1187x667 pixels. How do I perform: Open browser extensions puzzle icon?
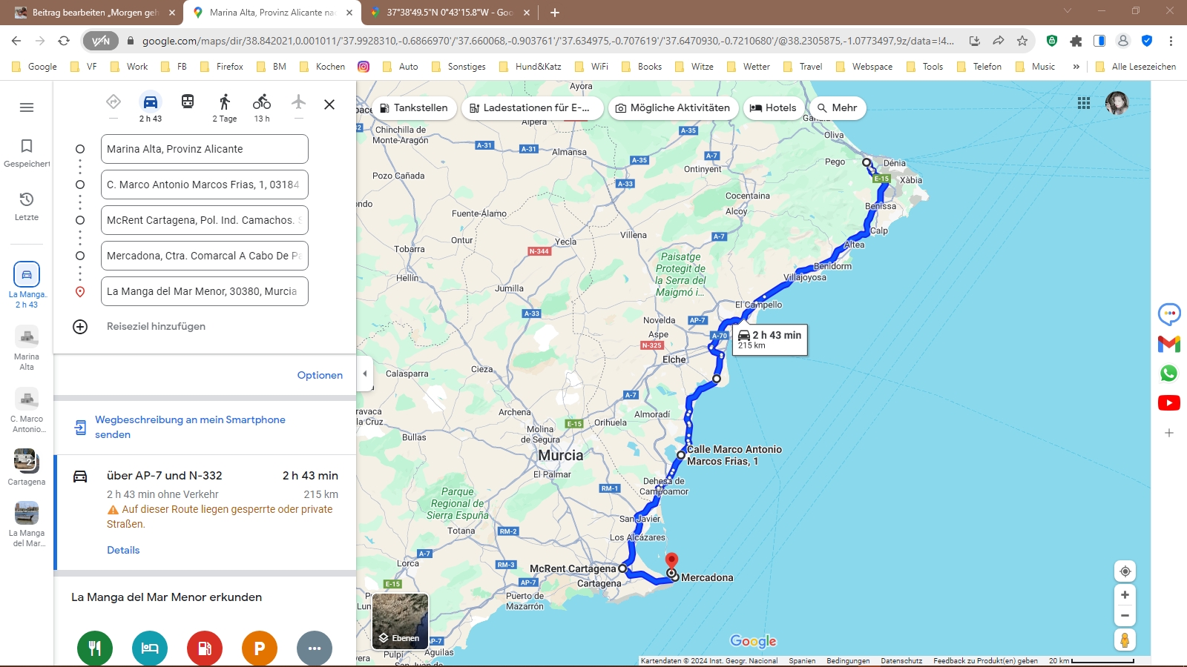pos(1076,41)
